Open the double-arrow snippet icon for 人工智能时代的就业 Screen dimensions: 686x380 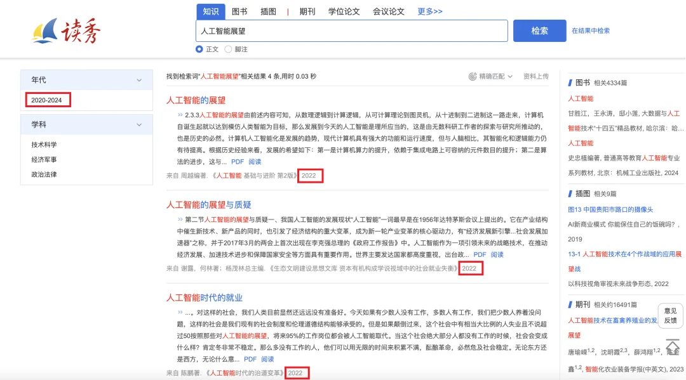pyautogui.click(x=180, y=312)
